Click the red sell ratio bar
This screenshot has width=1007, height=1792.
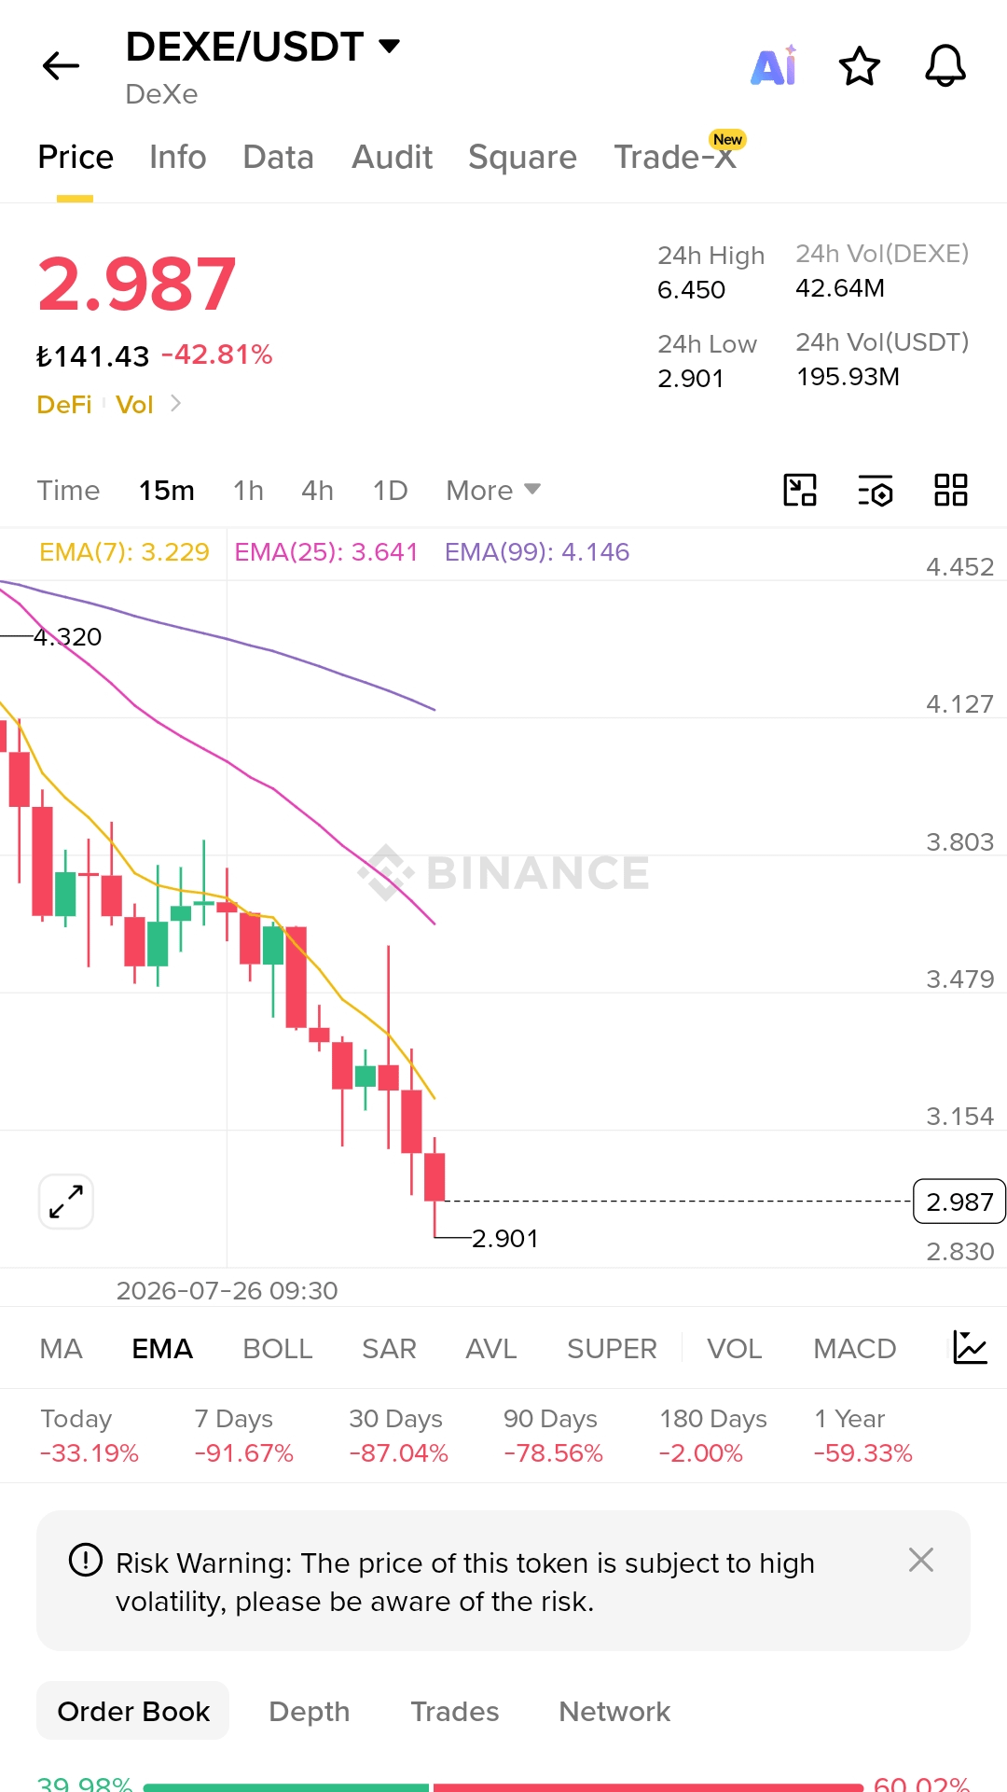pyautogui.click(x=648, y=1787)
